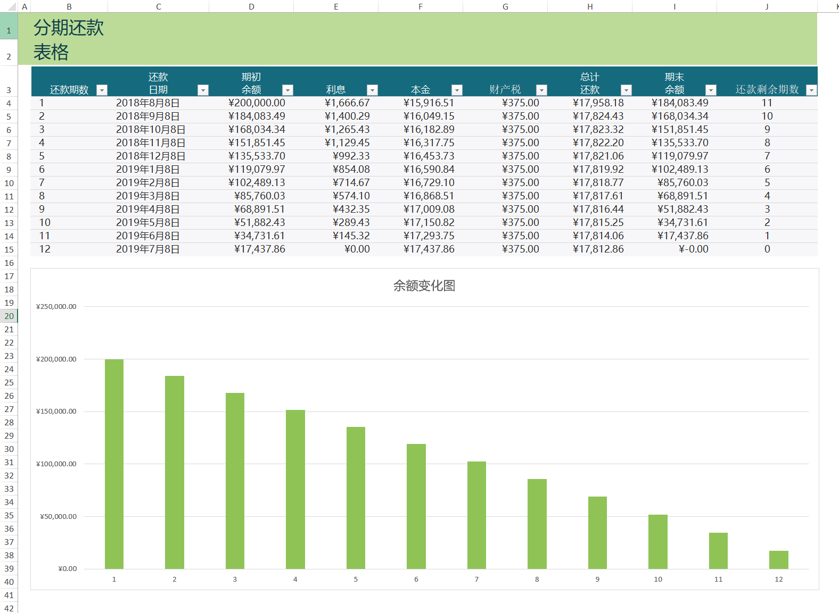839x613 pixels.
Task: Expand the 财产税 filter dropdown
Action: pos(541,90)
